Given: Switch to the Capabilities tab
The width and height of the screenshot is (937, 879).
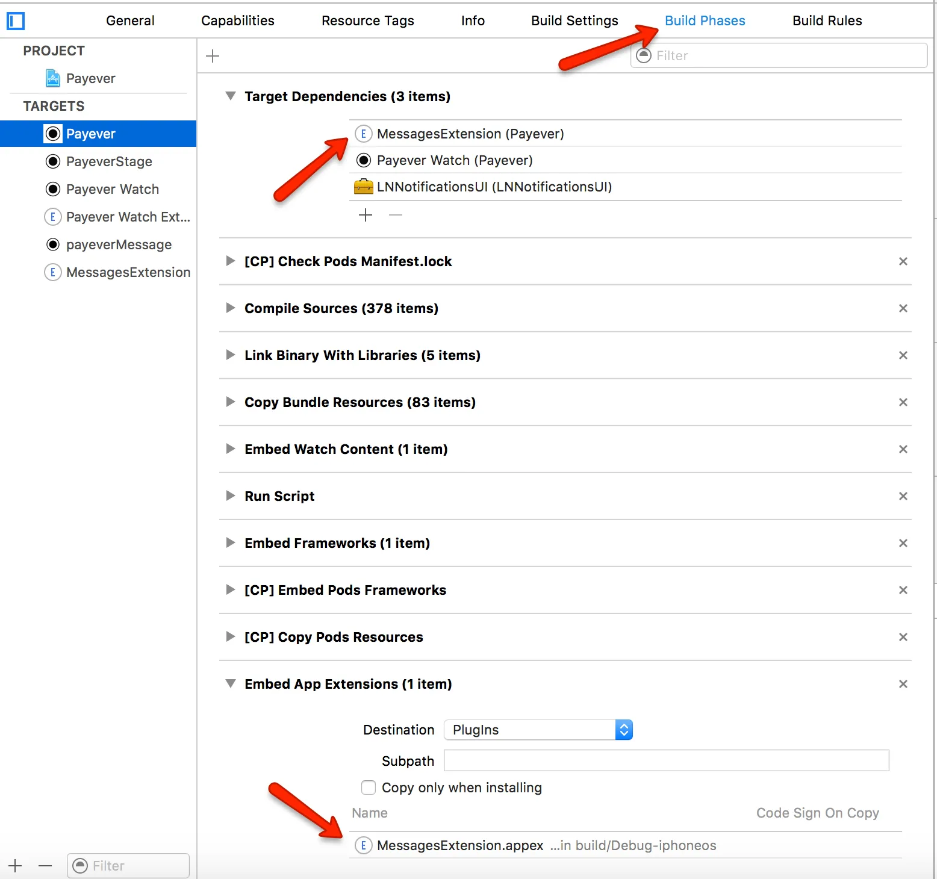Looking at the screenshot, I should pyautogui.click(x=238, y=20).
